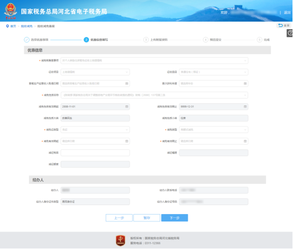This screenshot has height=249, width=293.
Task: Open the calendar icon for 减免有效期止
Action: click(245, 141)
